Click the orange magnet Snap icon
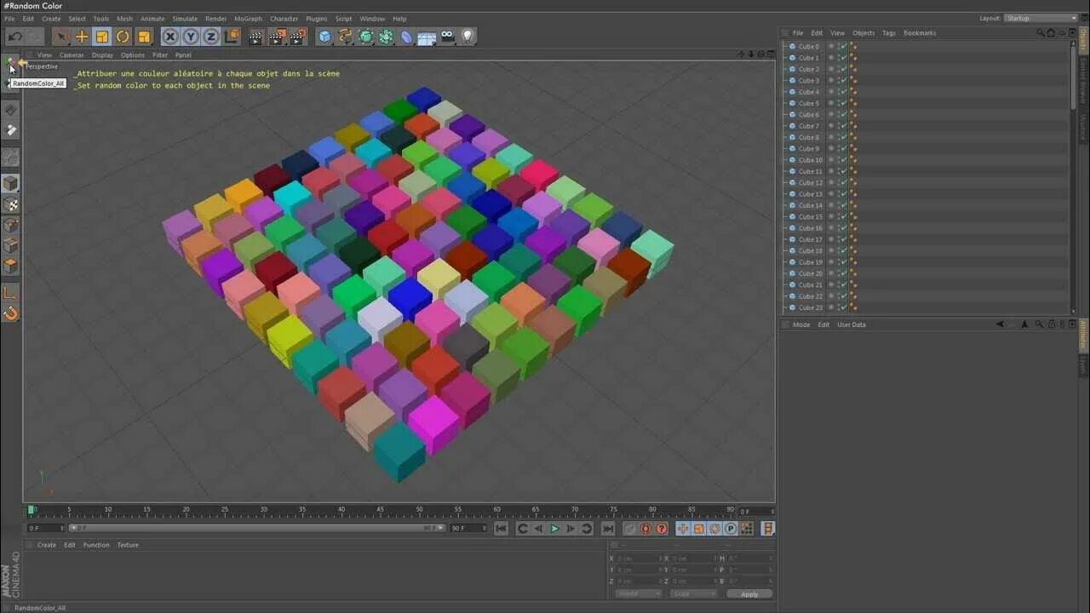 pos(10,313)
